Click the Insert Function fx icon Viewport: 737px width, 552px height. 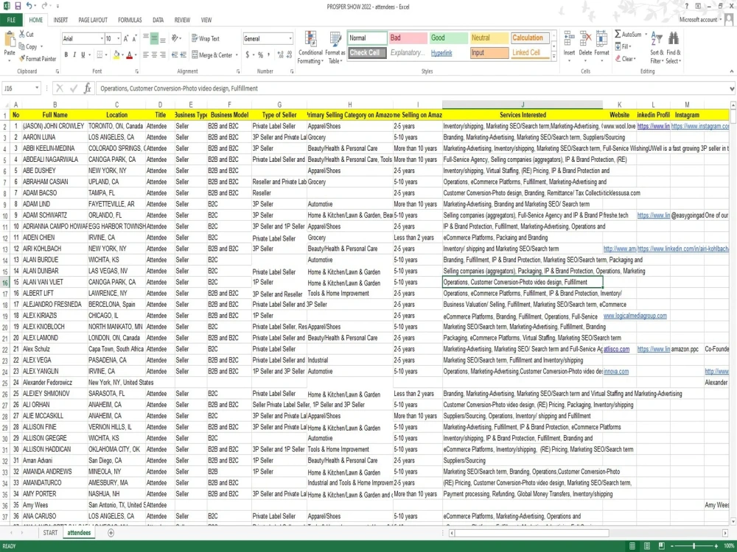(88, 88)
